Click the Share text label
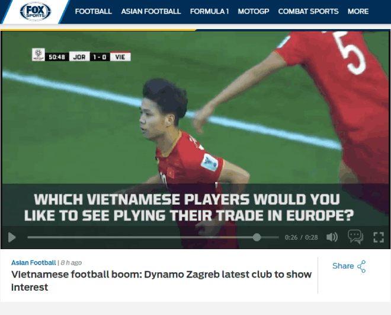Viewport: 391px width, 315px height. click(x=342, y=266)
